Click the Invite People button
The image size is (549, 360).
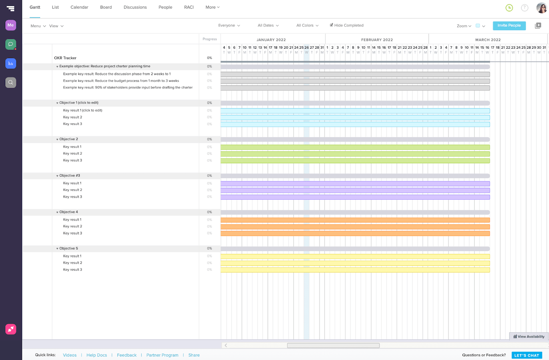click(509, 25)
